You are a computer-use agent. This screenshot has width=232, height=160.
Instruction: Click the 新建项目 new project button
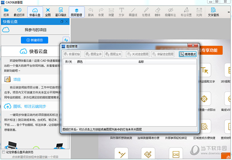pyautogui.click(x=34, y=40)
